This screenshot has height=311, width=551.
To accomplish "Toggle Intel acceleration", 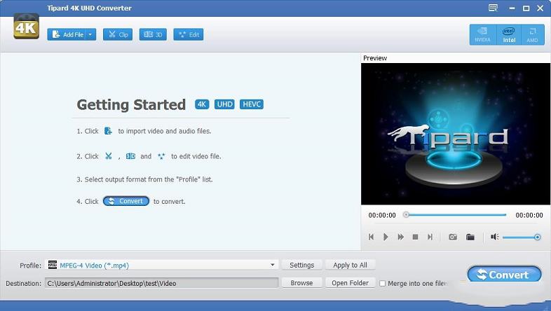I will [509, 35].
